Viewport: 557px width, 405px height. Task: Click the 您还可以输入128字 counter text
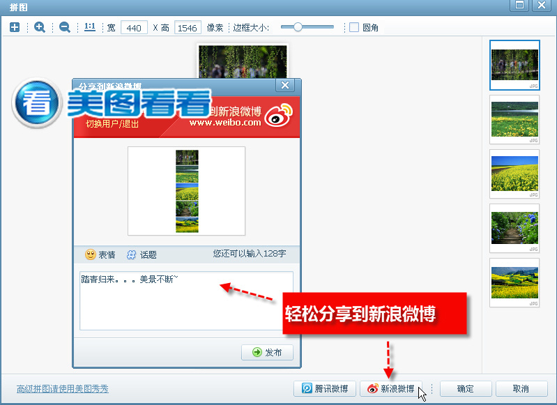pos(250,254)
